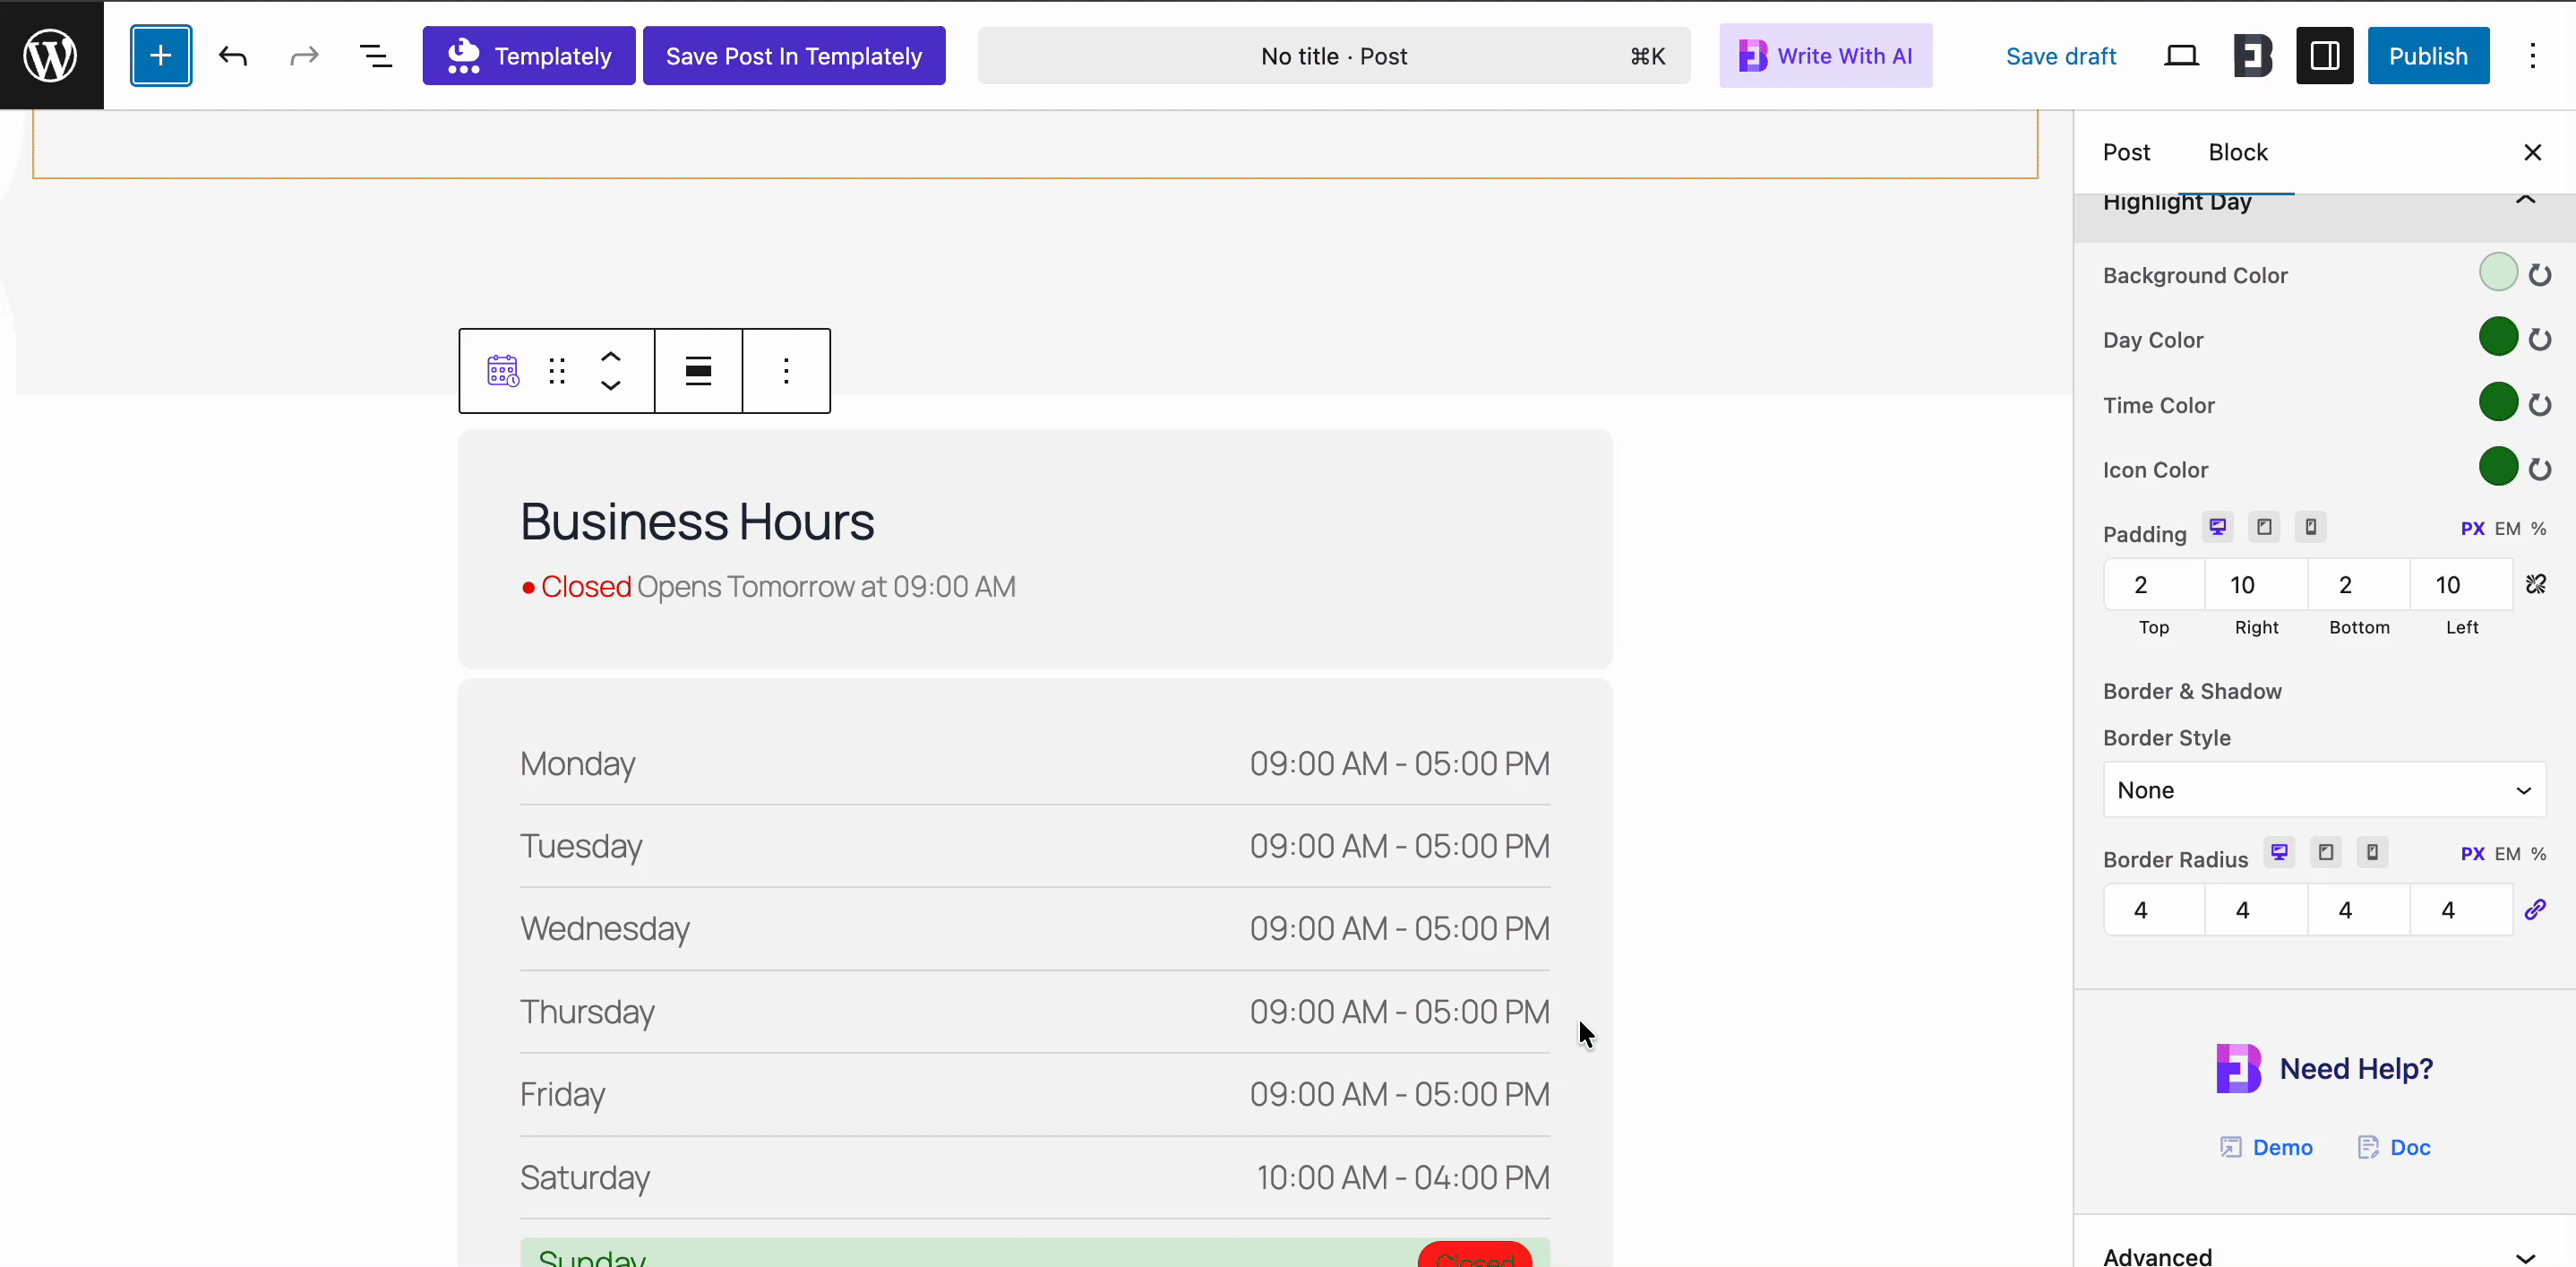The image size is (2576, 1267).
Task: Expand the Advanced panel
Action: tap(2525, 1256)
